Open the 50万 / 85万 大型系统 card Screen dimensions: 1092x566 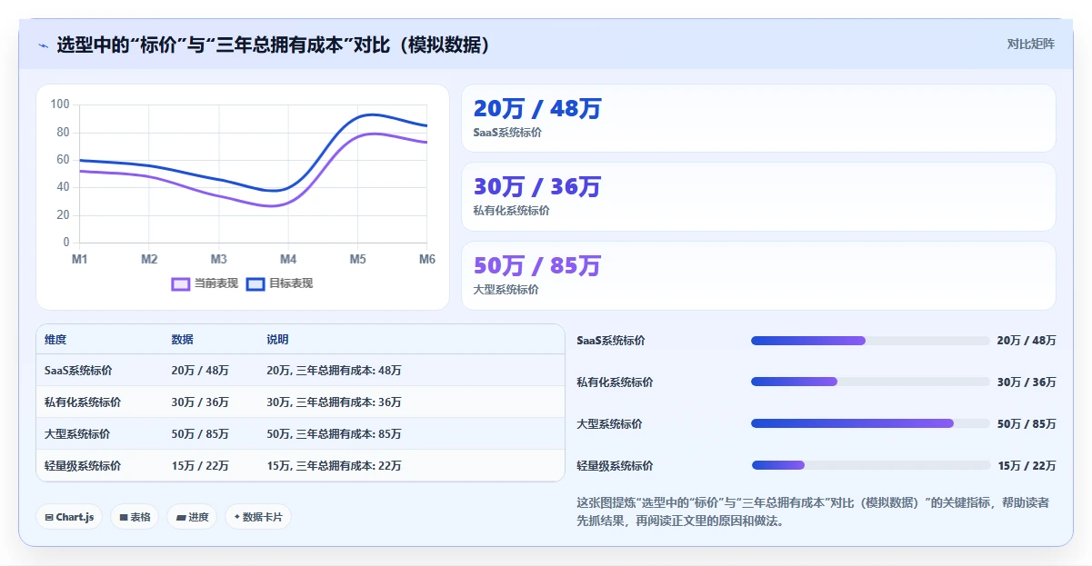[758, 275]
